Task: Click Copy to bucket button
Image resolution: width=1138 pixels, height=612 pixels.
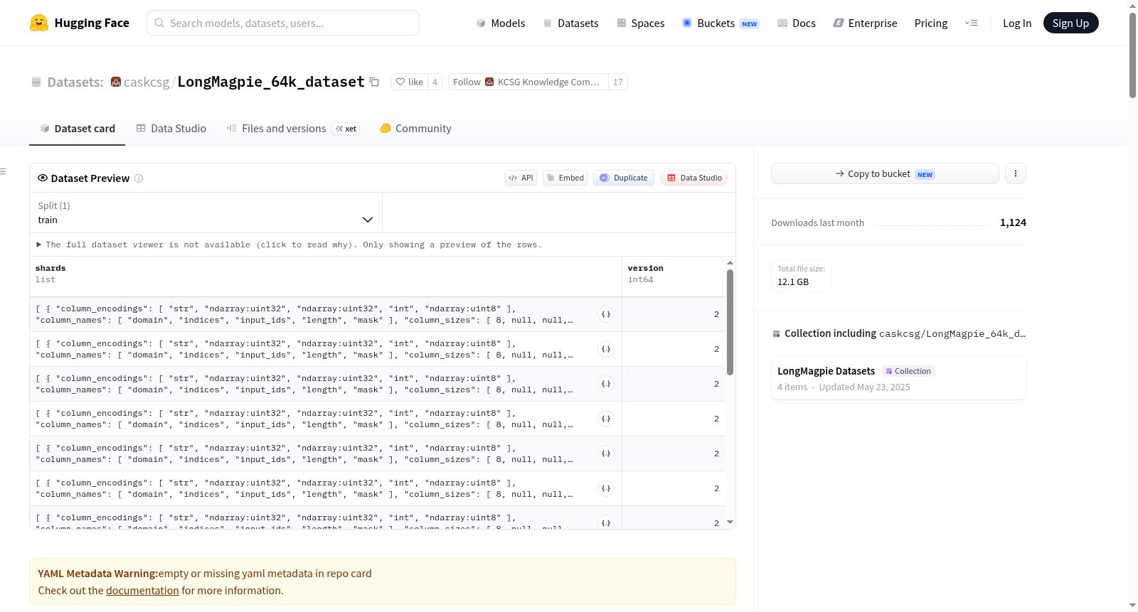Action: tap(885, 173)
